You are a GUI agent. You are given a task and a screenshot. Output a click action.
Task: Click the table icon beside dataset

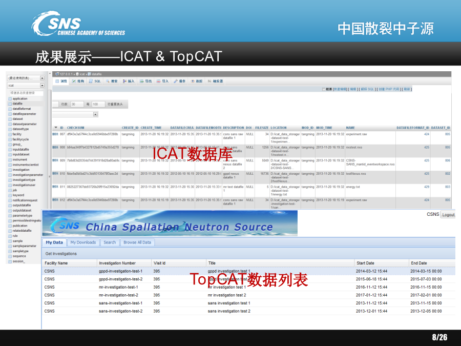coord(10,119)
